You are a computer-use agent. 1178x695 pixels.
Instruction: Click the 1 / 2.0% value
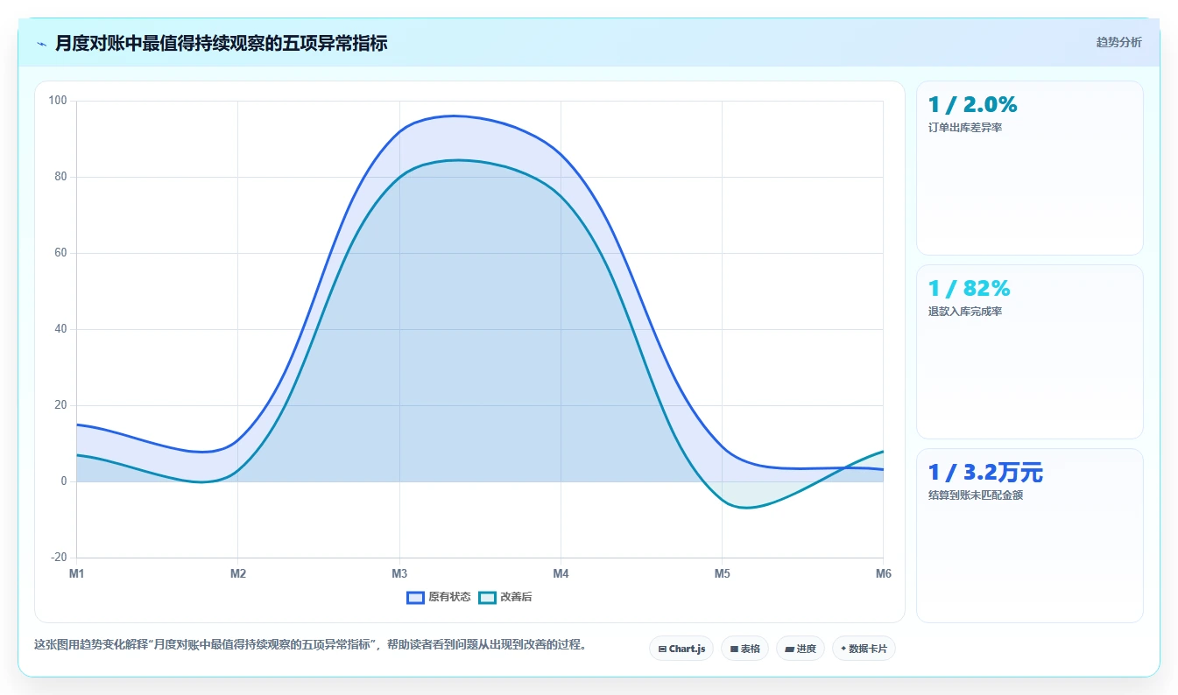pos(973,105)
